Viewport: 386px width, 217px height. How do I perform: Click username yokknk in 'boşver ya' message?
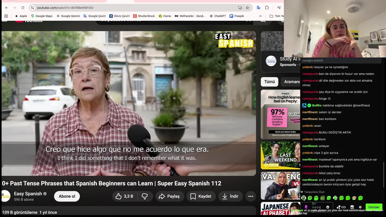(x=307, y=67)
